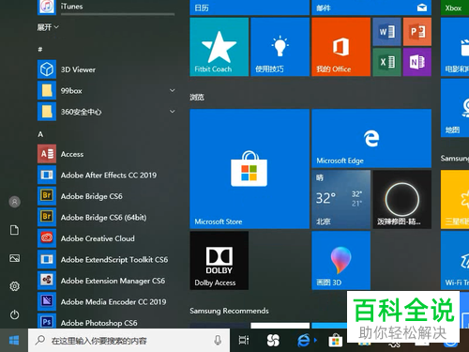Launch 3D Viewer app
The image size is (469, 352).
106,69
